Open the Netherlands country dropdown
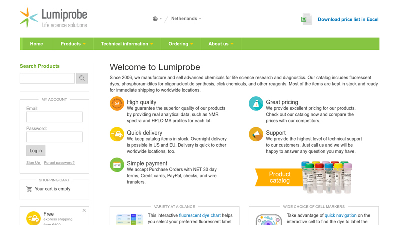The height and width of the screenshot is (225, 400). click(x=186, y=19)
